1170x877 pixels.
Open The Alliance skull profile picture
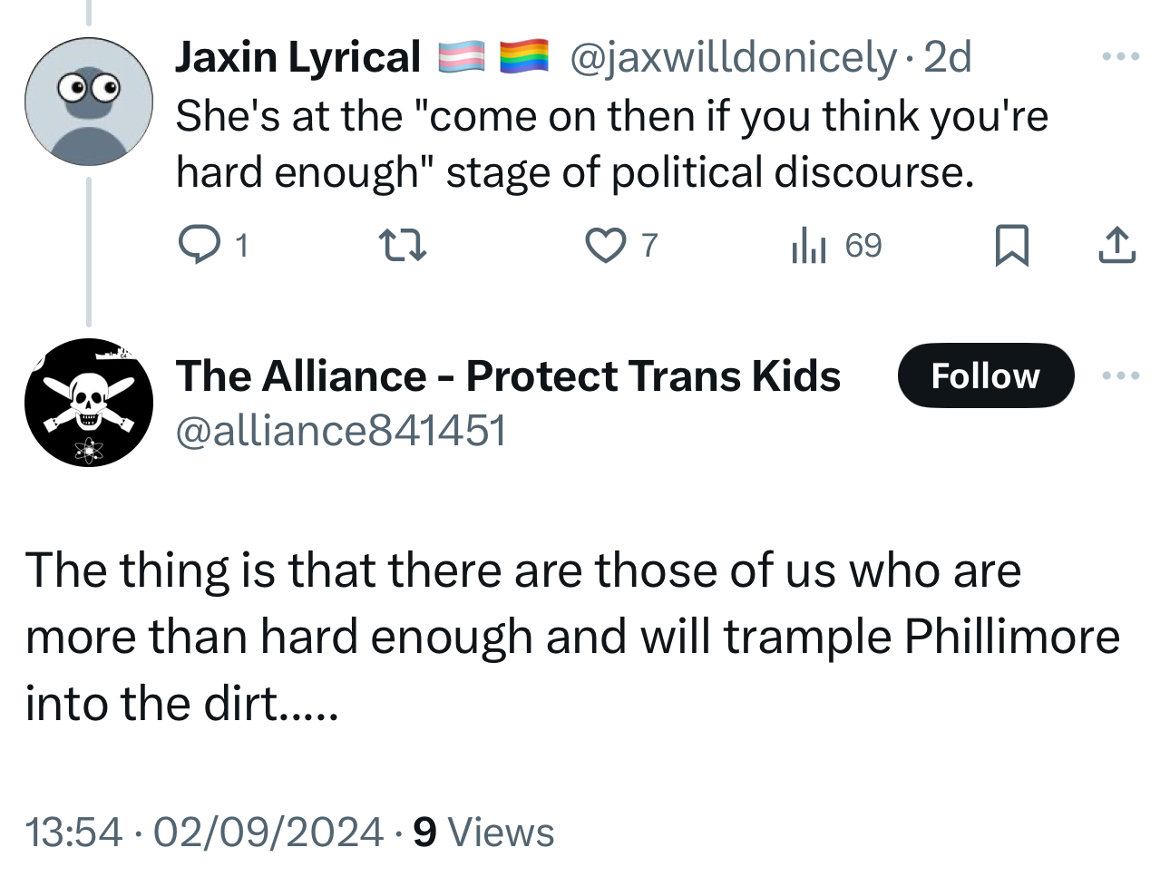(x=89, y=403)
